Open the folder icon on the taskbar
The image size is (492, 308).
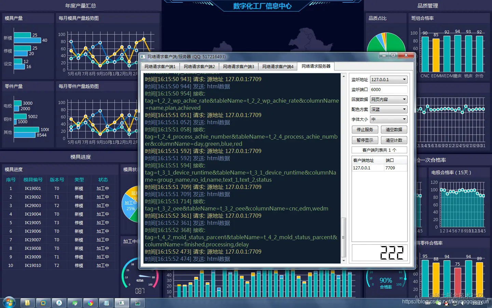coord(27,303)
